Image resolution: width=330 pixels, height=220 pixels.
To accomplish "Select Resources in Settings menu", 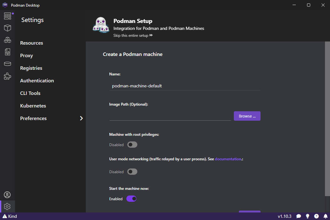I will click(x=31, y=43).
